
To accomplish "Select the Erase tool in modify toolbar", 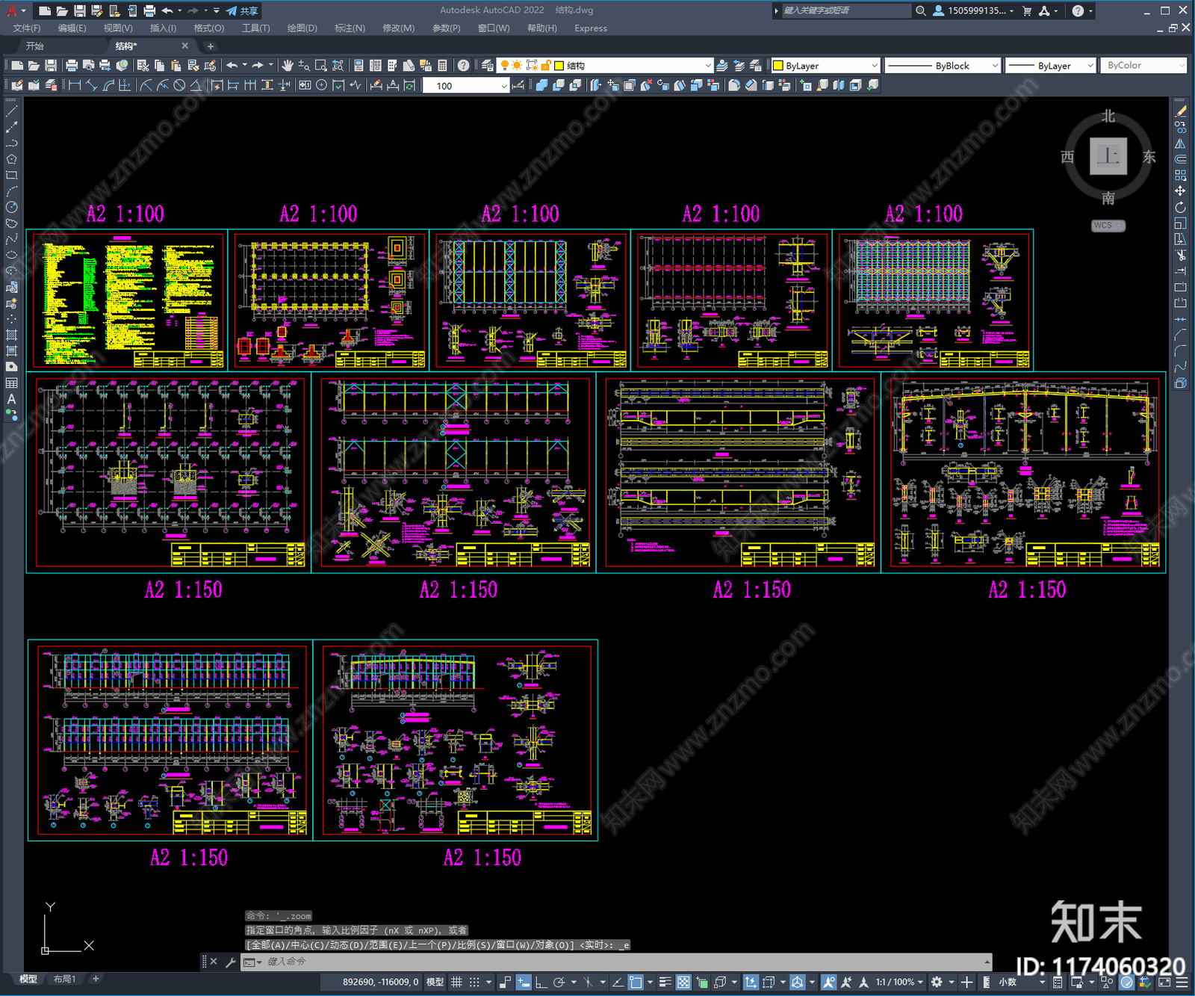I will coord(1181,111).
